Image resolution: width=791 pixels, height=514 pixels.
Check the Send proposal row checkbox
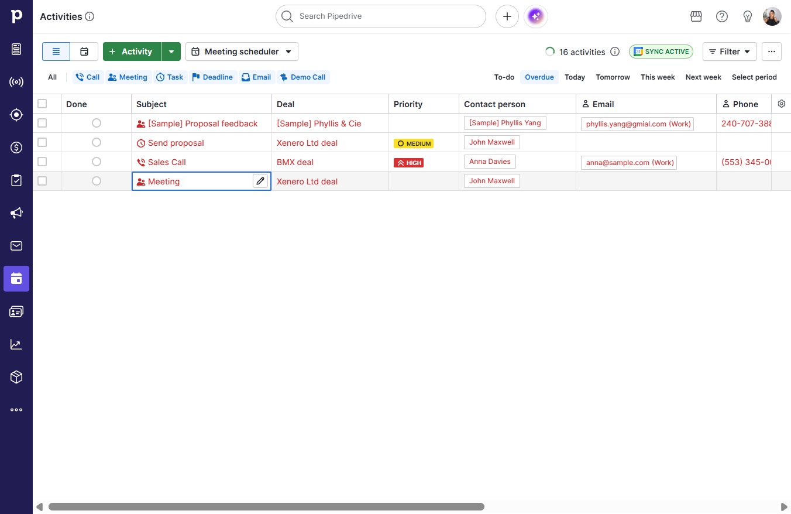tap(42, 142)
